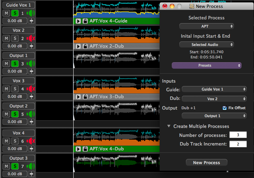Image resolution: width=254 pixels, height=178 pixels.
Task: Click the play icon on APT:Vox 3-Dub
Action: click(x=78, y=97)
